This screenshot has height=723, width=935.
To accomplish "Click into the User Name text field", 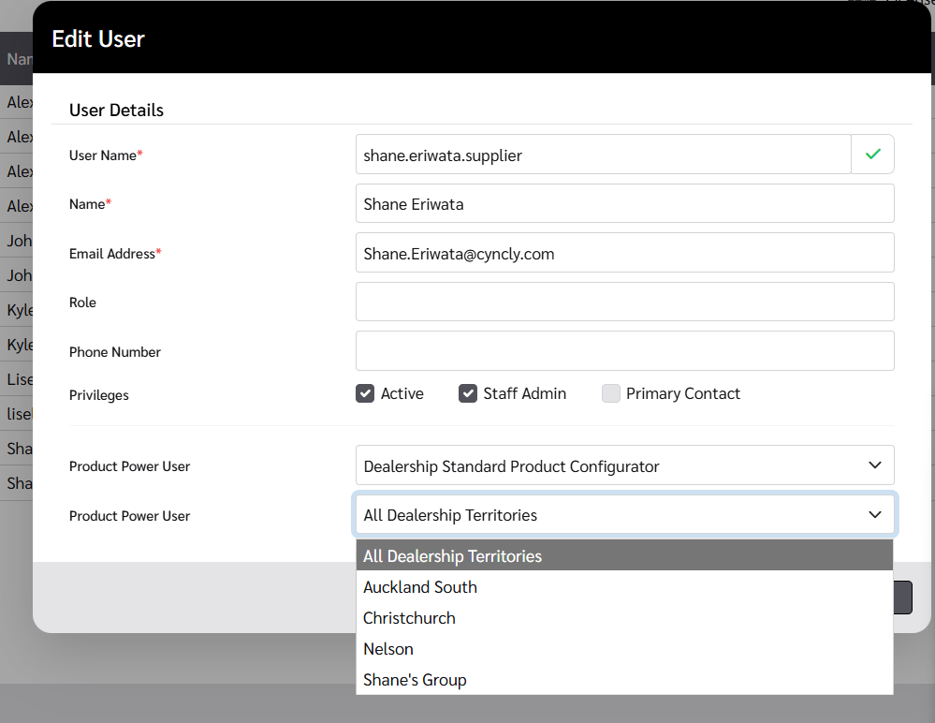I will [603, 155].
